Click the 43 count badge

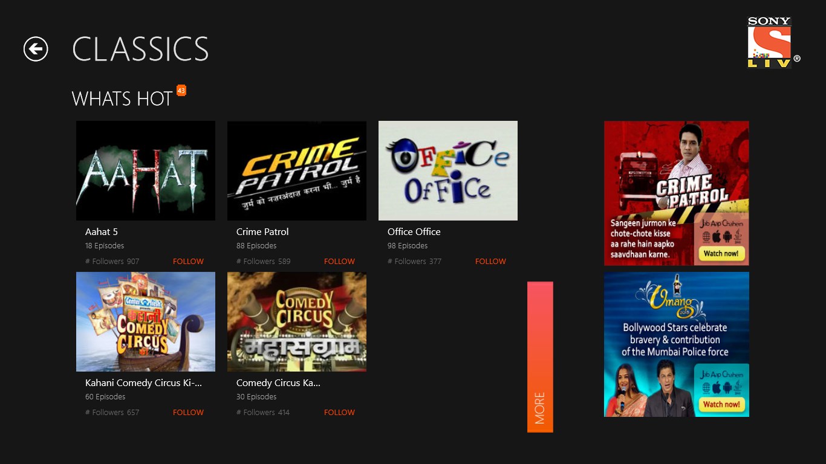[x=181, y=91]
